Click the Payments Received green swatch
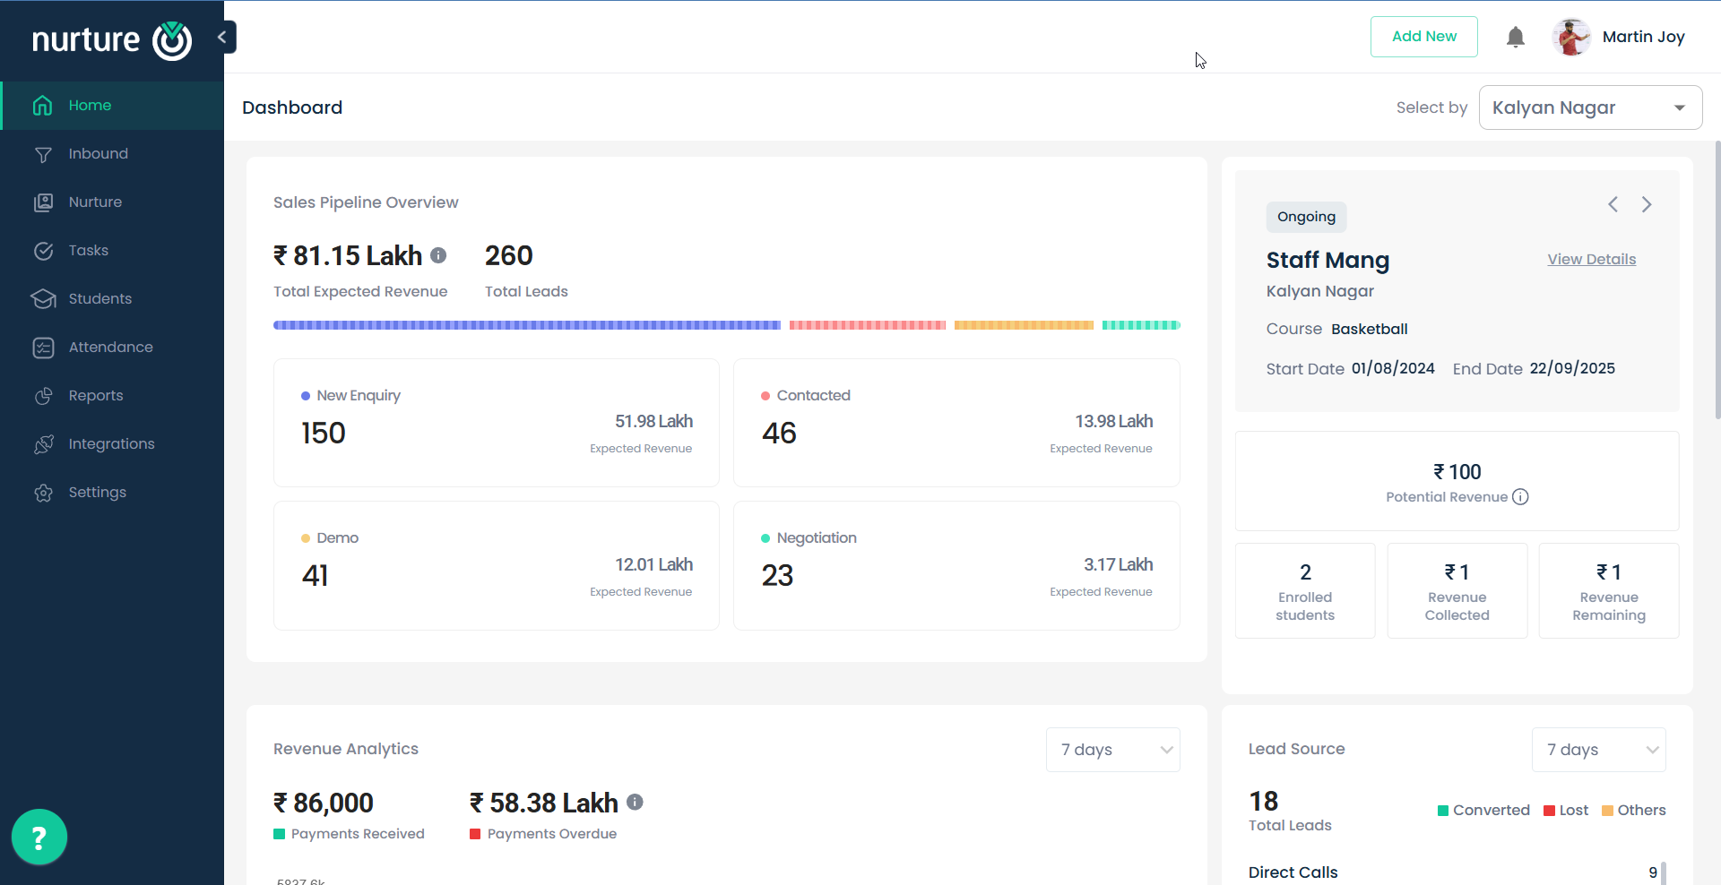 pyautogui.click(x=279, y=834)
